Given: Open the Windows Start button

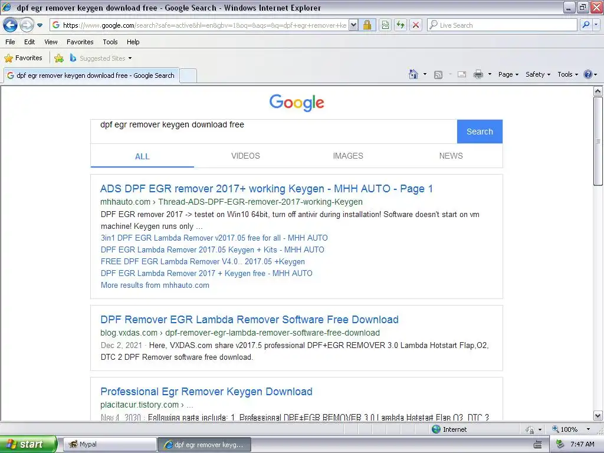Looking at the screenshot, I should [x=28, y=444].
